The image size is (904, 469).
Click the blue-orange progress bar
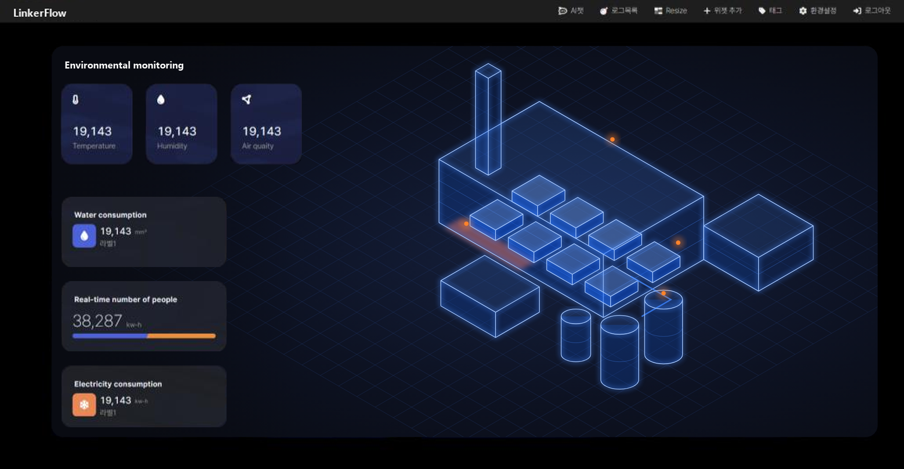coord(144,336)
